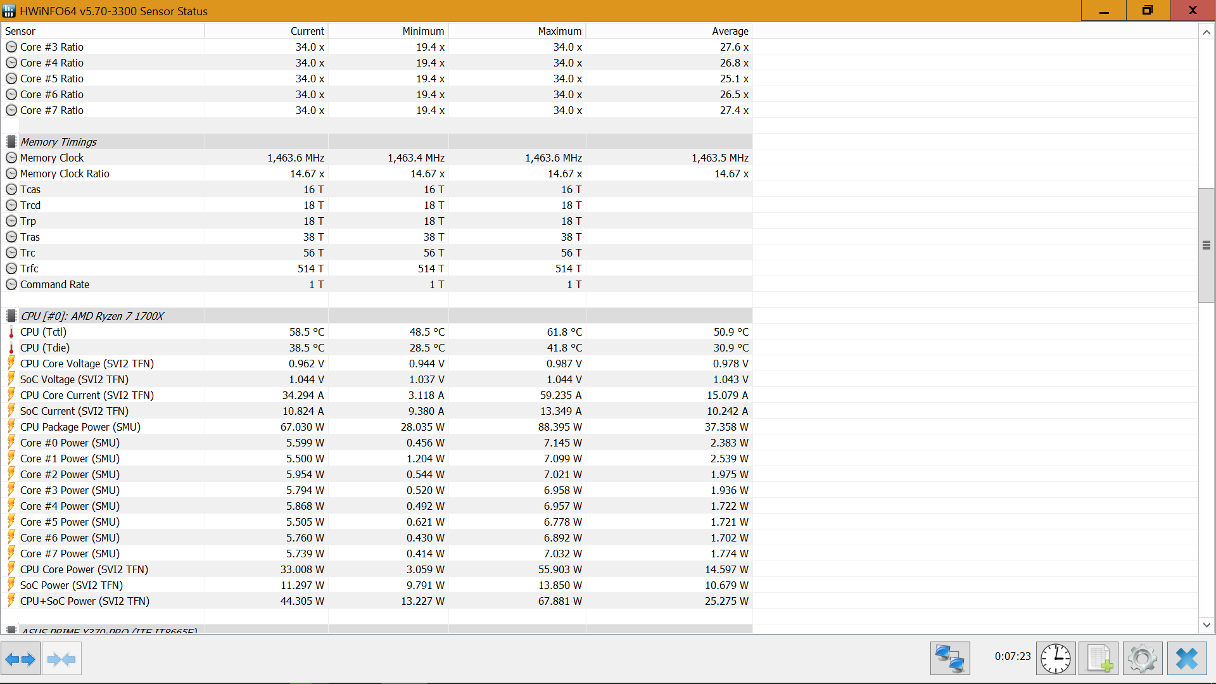The height and width of the screenshot is (684, 1216).
Task: Reset the elapsed time clock icon
Action: point(1056,659)
